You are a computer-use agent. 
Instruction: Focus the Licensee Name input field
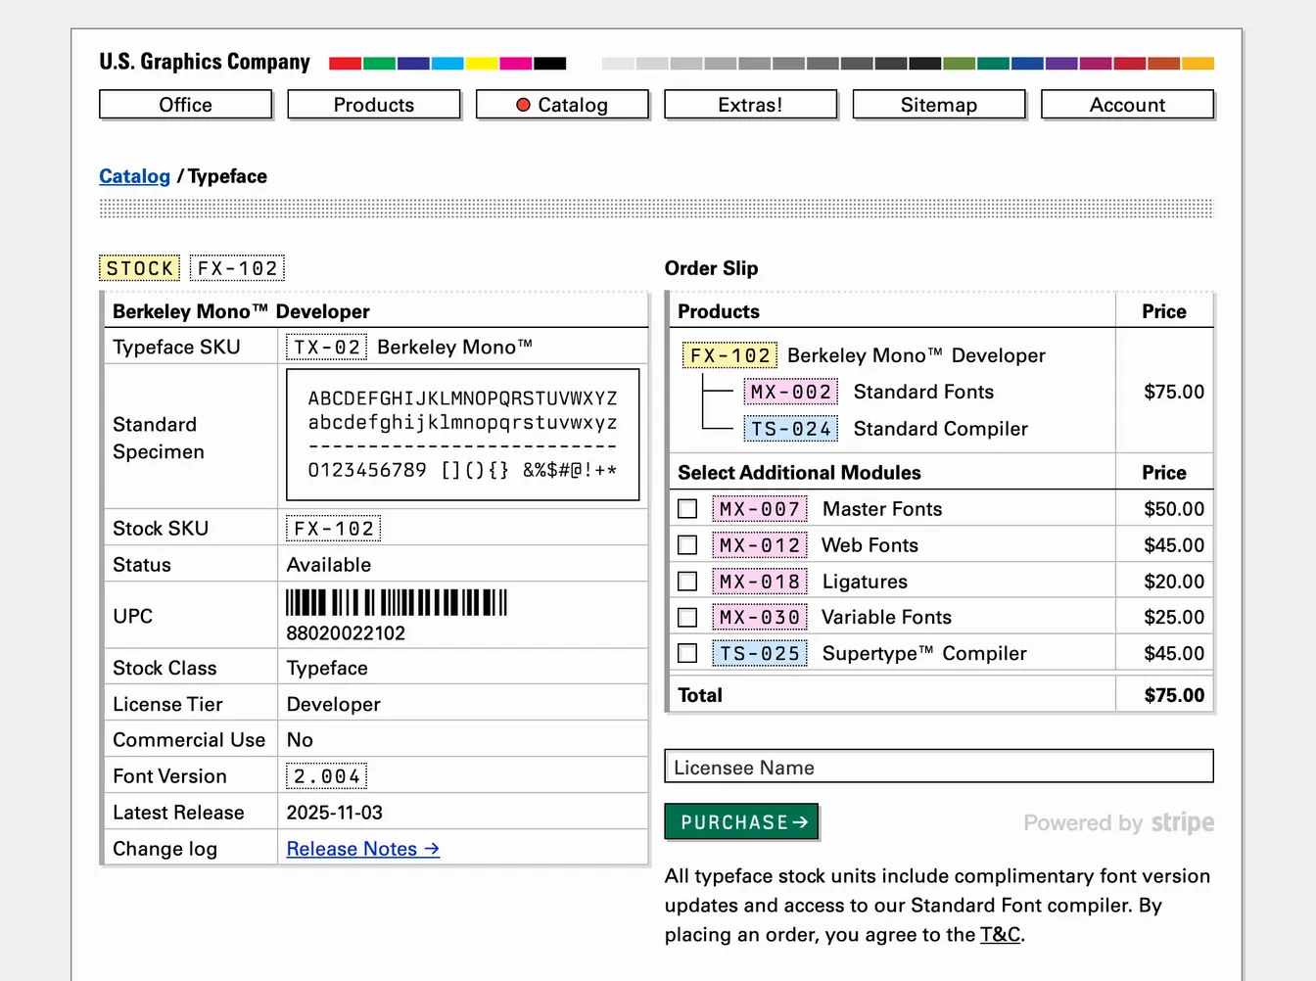[x=939, y=767]
